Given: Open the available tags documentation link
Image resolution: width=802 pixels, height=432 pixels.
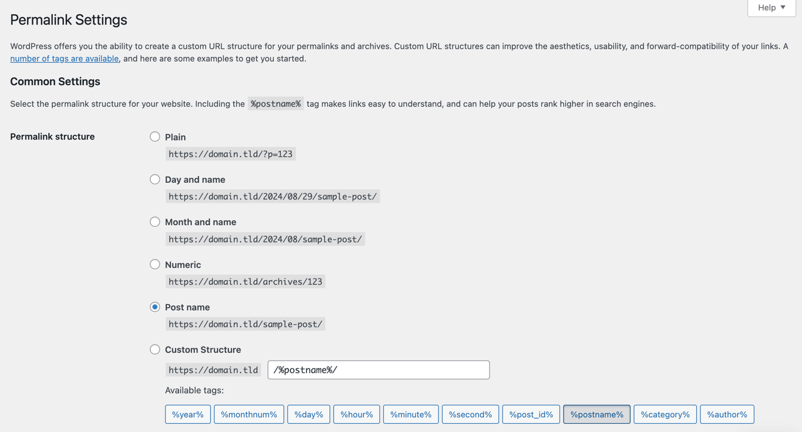Looking at the screenshot, I should (x=64, y=58).
